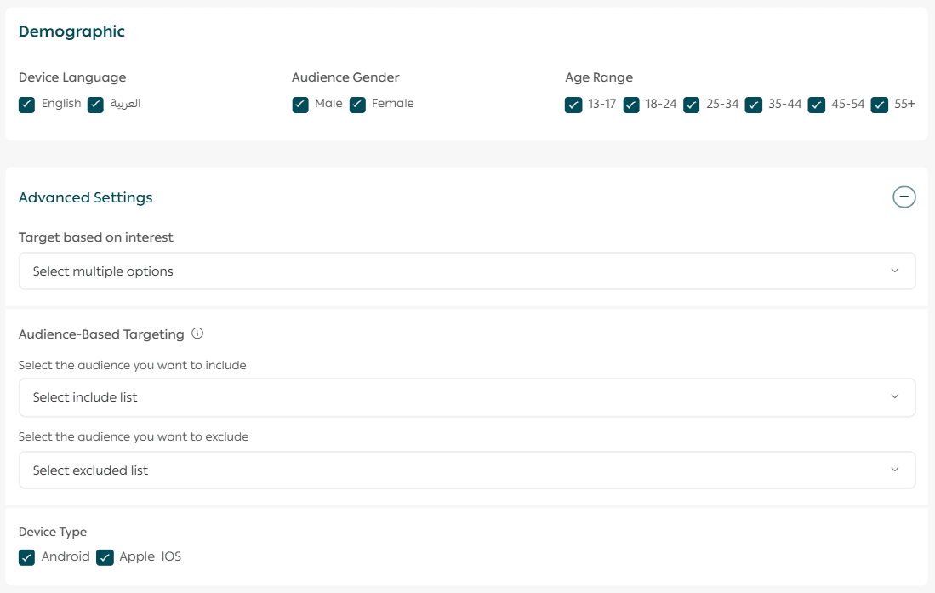
Task: Click the chevron on the excluded list
Action: click(x=894, y=470)
